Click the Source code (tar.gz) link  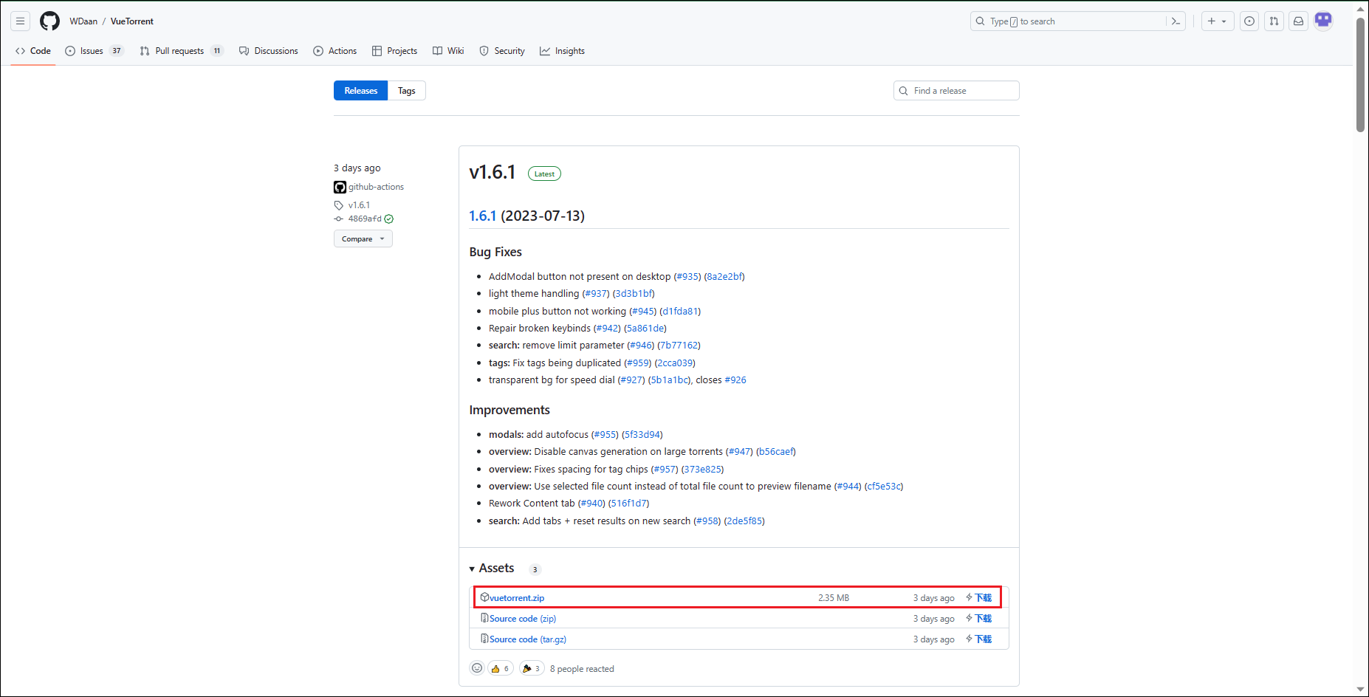[527, 639]
